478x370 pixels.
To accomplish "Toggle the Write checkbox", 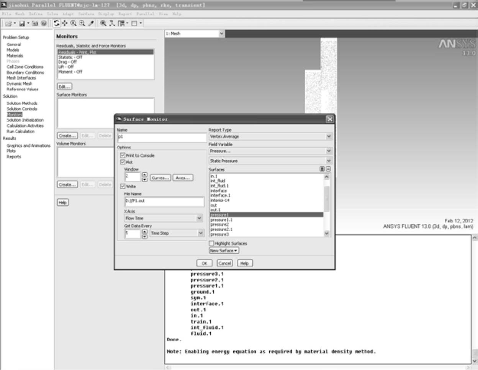I will click(123, 186).
